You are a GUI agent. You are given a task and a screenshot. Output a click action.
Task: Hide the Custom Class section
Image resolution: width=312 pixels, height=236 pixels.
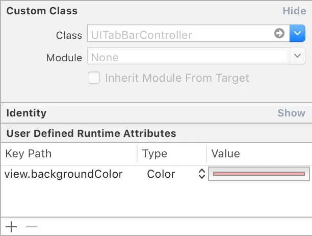pos(294,11)
